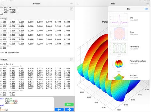Run the entered code
This screenshot has width=151, height=112.
click(69, 104)
